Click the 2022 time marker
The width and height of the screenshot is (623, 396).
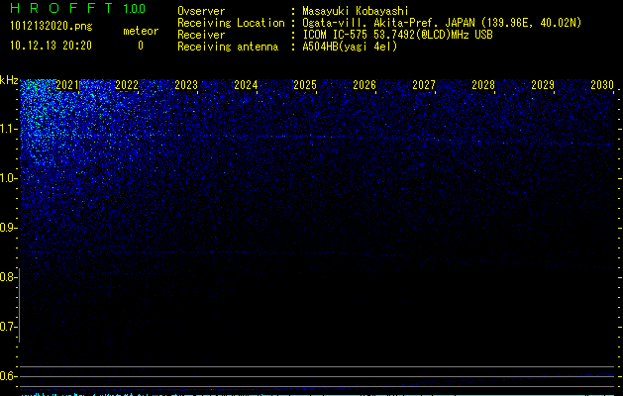(127, 85)
